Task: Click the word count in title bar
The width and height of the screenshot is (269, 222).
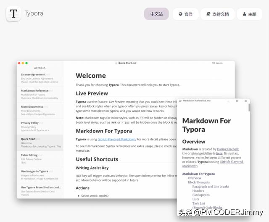Action: [217, 63]
